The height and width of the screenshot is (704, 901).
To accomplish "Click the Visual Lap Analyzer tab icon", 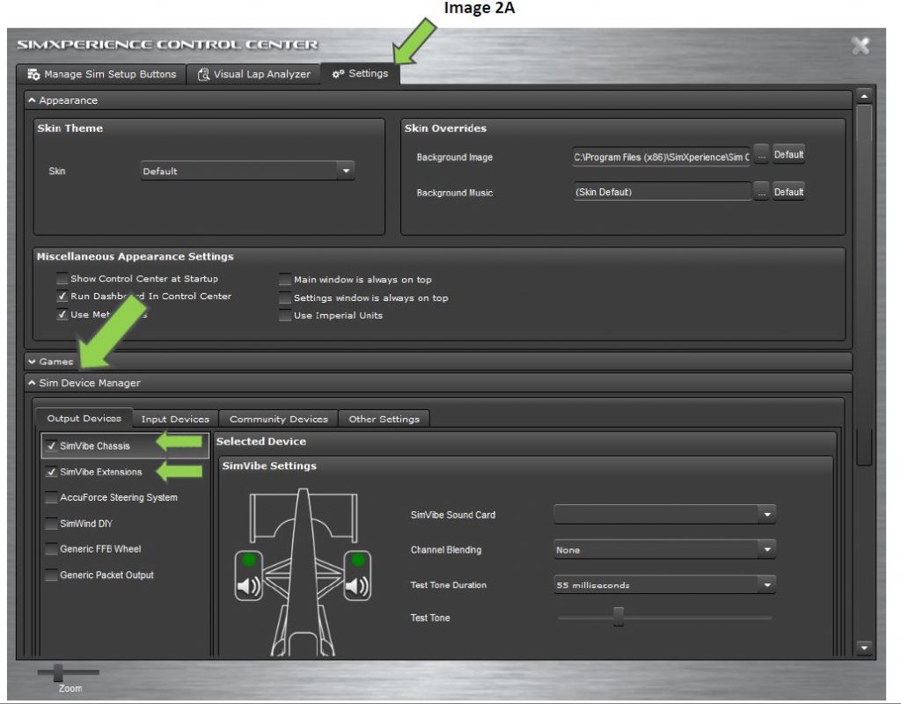I will pyautogui.click(x=203, y=74).
